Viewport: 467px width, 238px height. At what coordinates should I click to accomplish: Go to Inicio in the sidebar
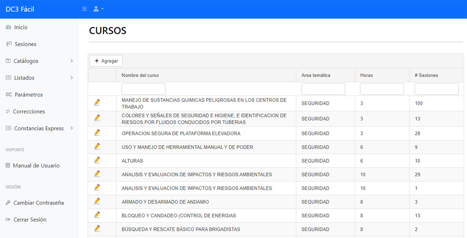[x=20, y=28]
